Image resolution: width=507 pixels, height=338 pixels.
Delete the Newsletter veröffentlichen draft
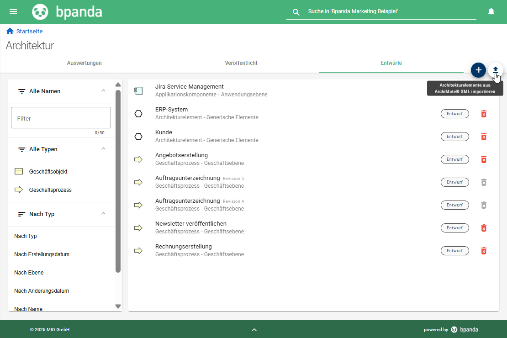coord(484,228)
